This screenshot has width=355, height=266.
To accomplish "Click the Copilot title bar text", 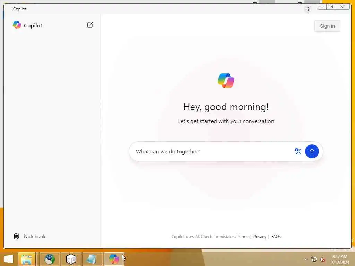I will pyautogui.click(x=20, y=9).
